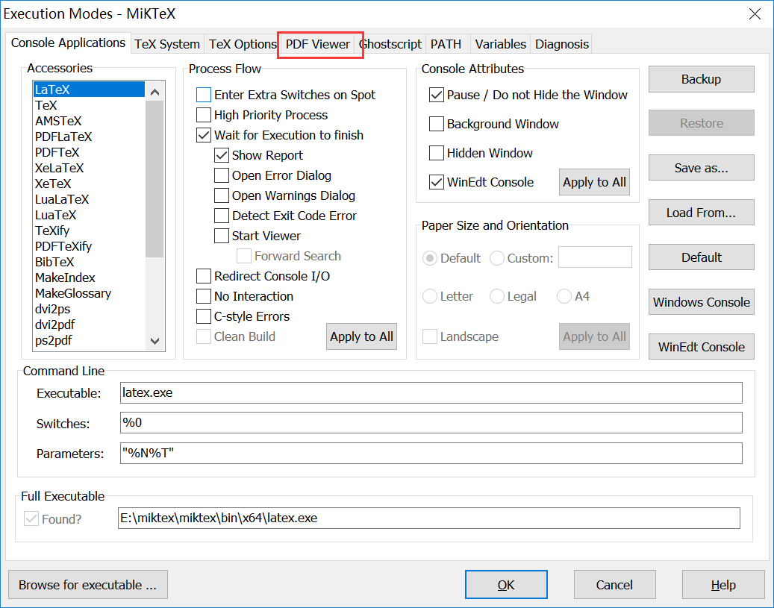Select MakeIndex in the Accessories list
This screenshot has width=774, height=608.
89,278
